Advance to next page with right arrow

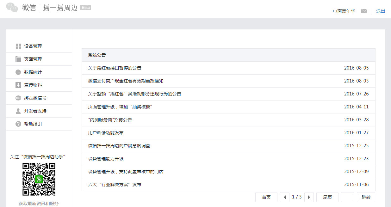pos(309,197)
